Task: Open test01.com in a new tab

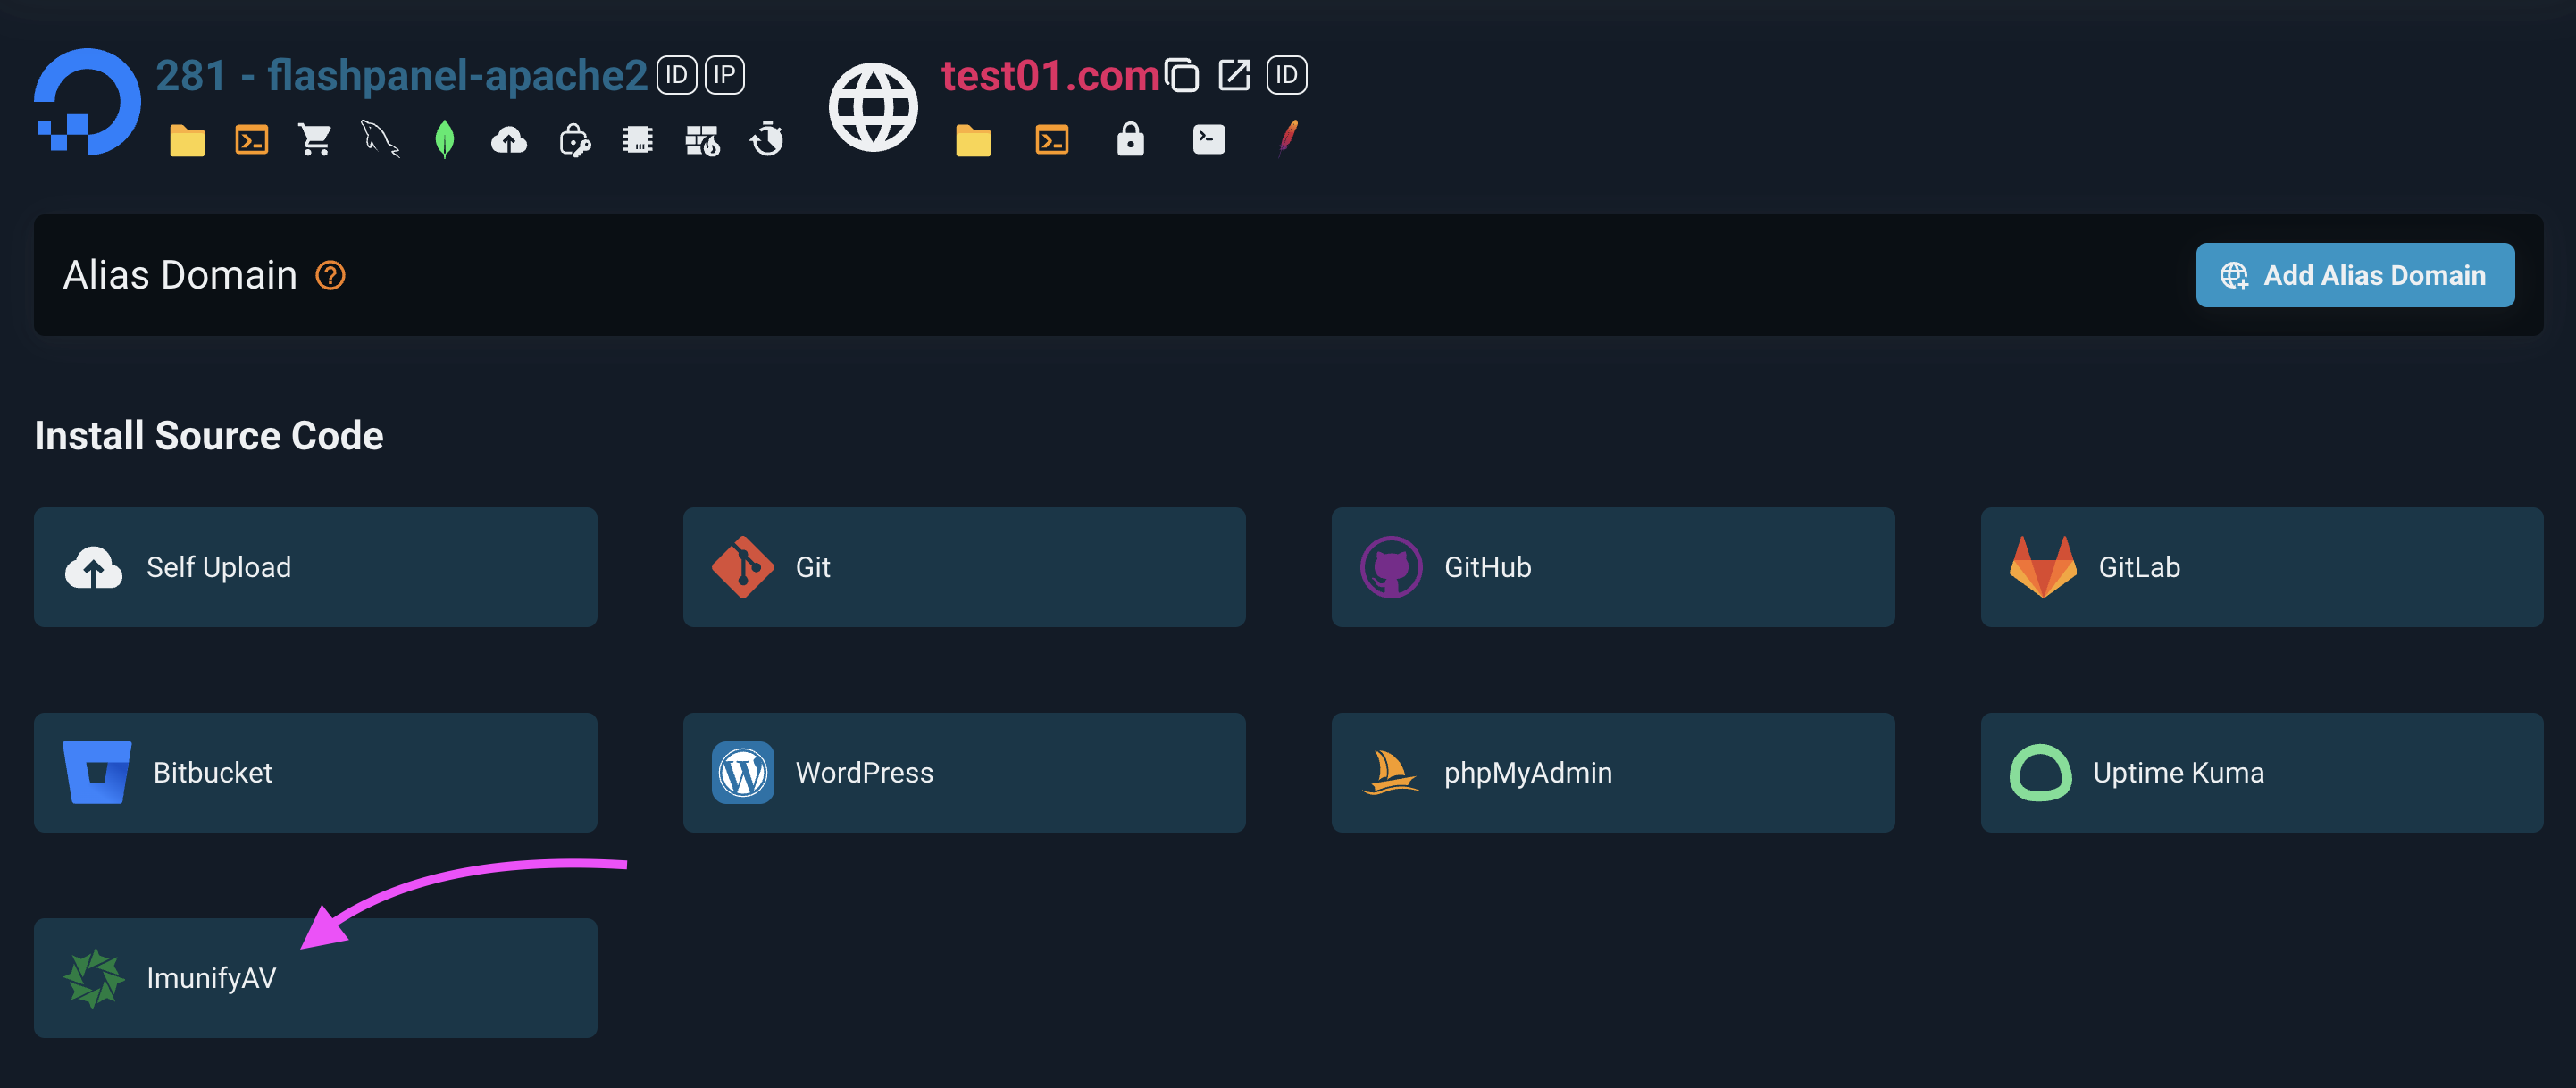Action: click(1234, 75)
